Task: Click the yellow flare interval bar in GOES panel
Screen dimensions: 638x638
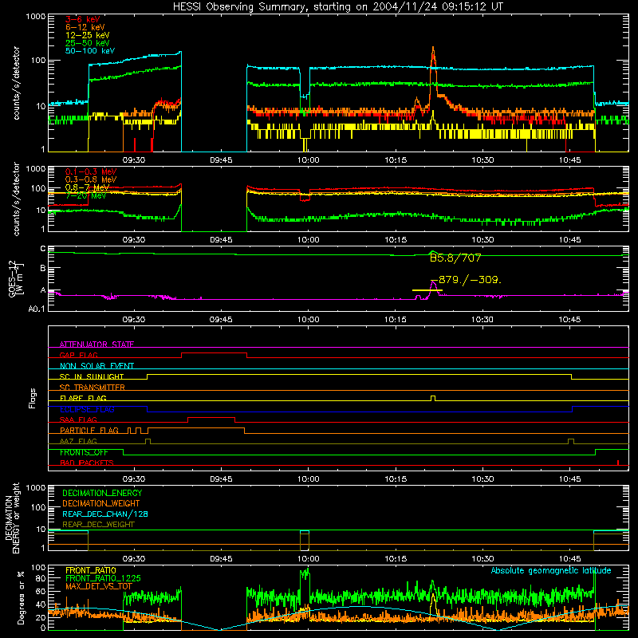Action: (427, 290)
